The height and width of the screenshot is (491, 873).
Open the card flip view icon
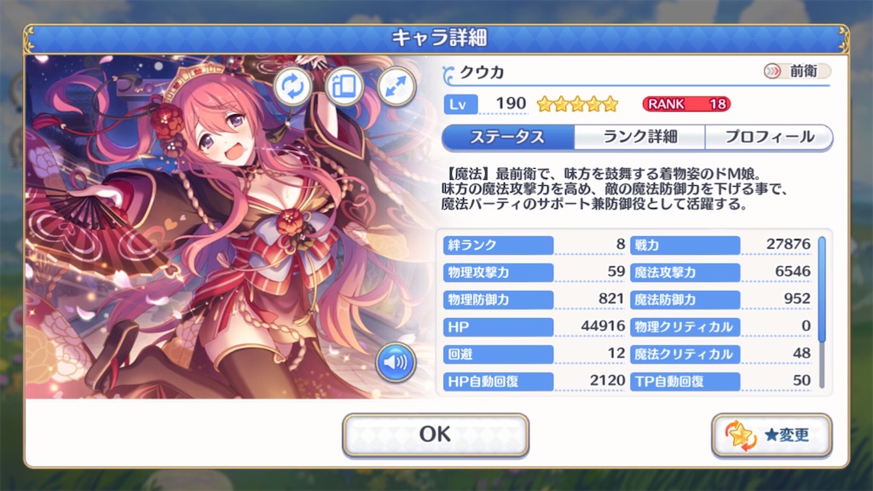344,86
